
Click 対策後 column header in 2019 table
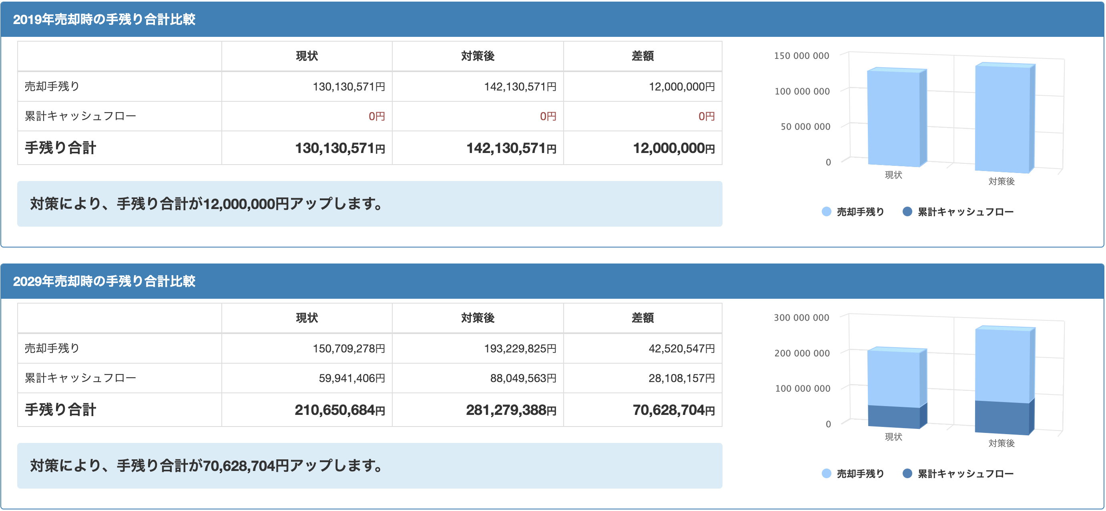coord(478,56)
